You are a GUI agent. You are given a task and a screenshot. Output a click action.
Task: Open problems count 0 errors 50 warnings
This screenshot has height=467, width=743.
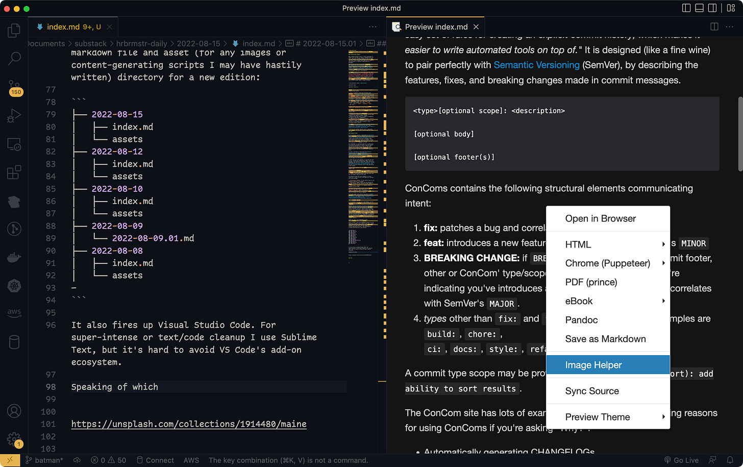(108, 460)
